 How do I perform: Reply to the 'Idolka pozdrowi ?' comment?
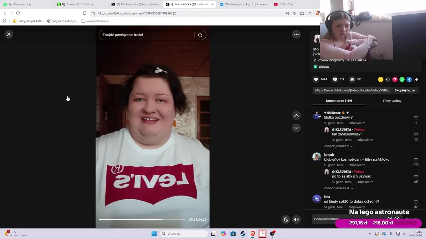pos(357,123)
